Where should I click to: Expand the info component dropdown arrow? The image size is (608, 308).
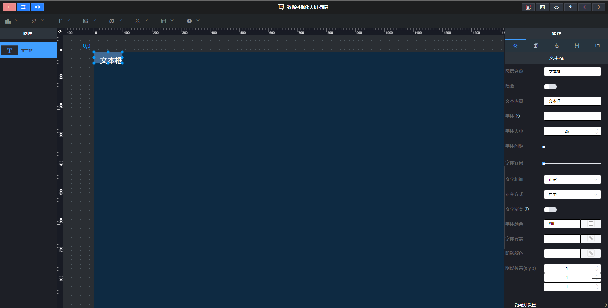click(x=198, y=20)
